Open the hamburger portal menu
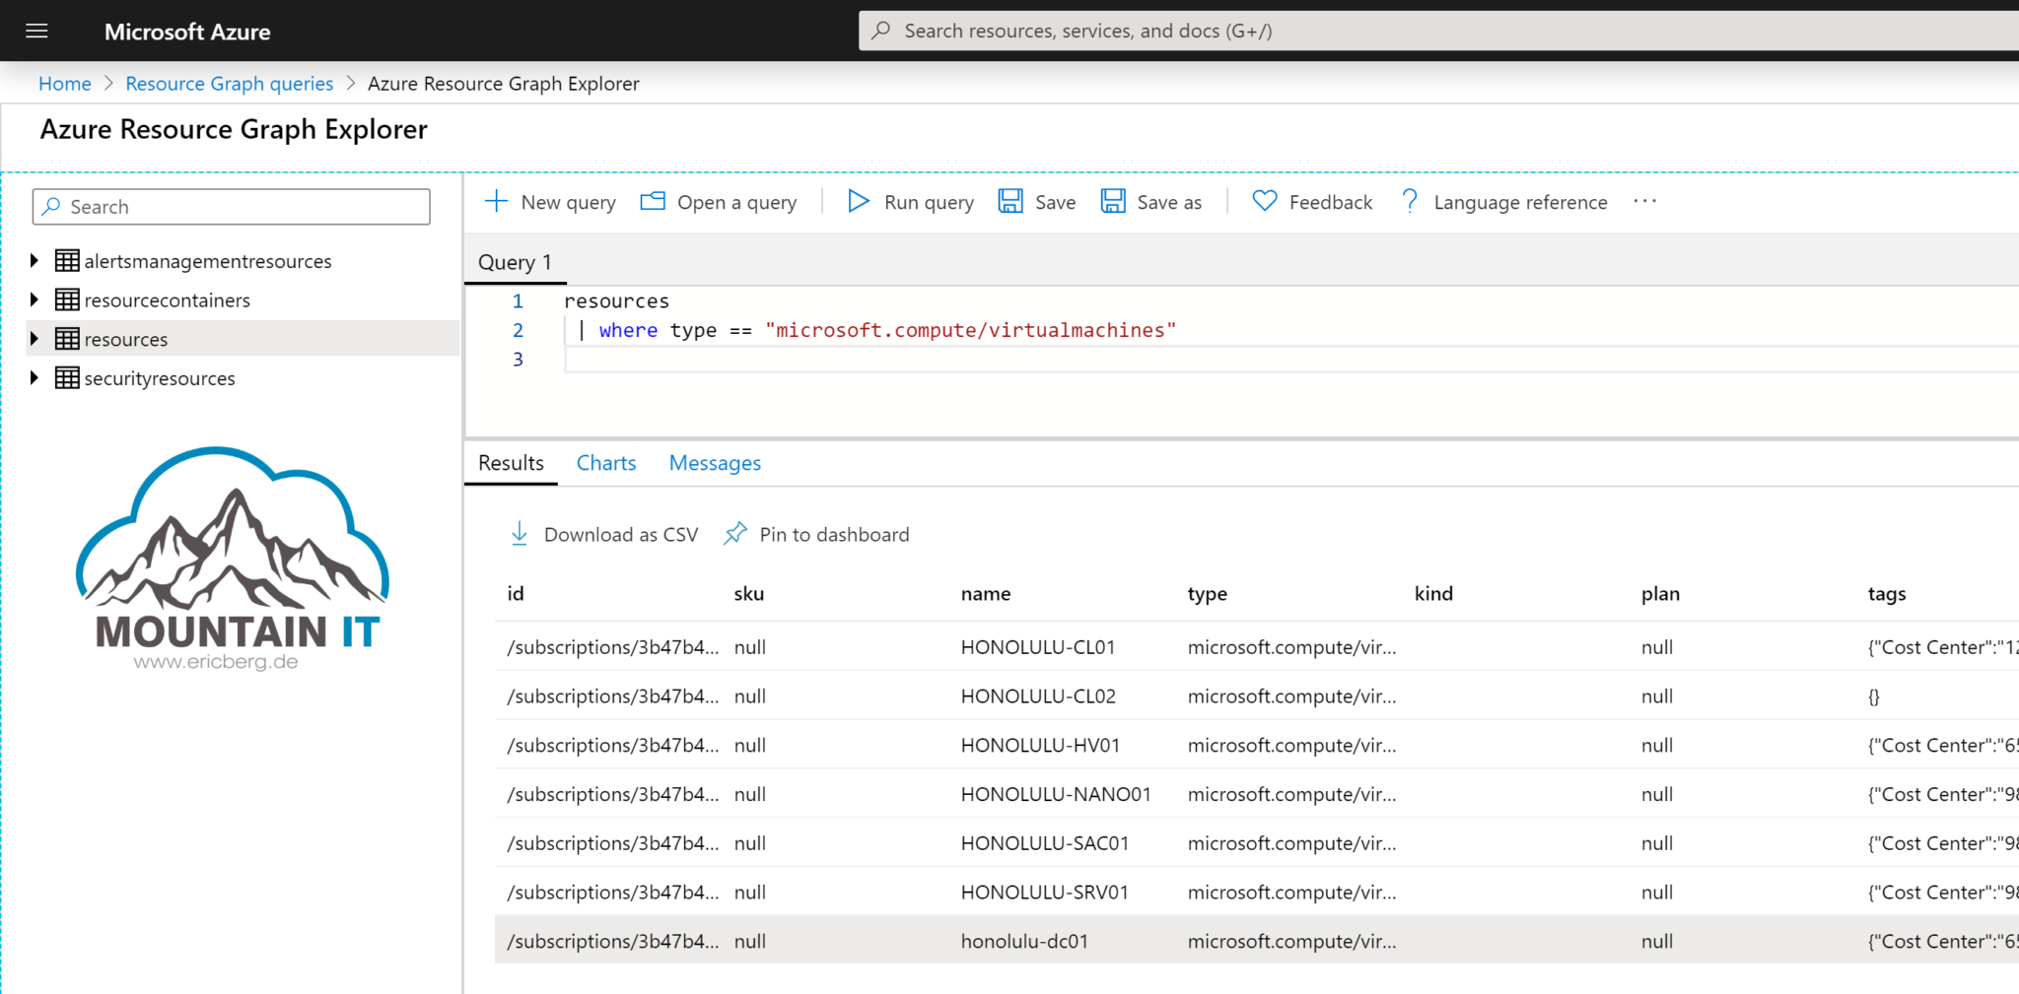Viewport: 2019px width, 994px height. pyautogui.click(x=36, y=31)
